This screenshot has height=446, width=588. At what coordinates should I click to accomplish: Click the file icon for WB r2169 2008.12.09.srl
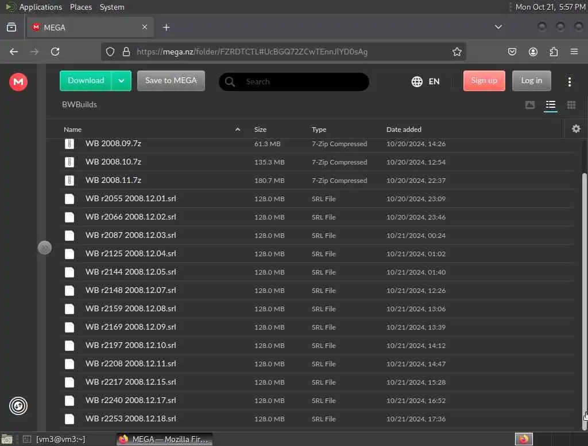click(69, 327)
